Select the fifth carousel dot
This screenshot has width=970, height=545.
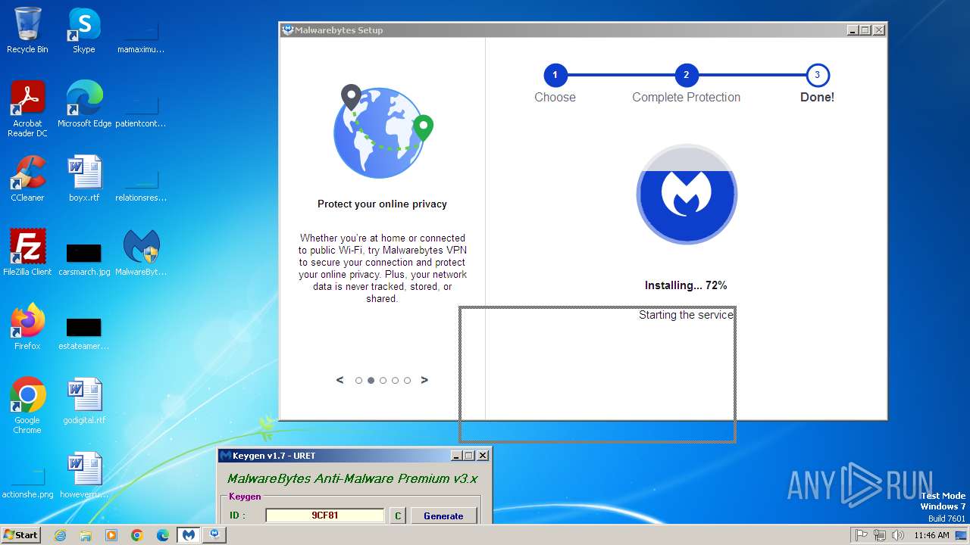[407, 381]
